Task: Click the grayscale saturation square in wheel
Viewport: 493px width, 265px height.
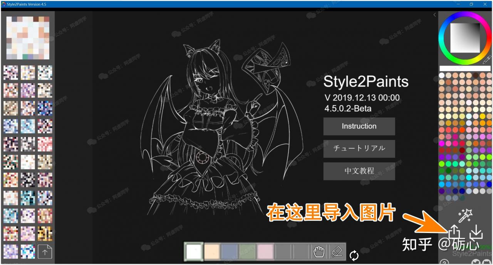Action: [x=465, y=38]
